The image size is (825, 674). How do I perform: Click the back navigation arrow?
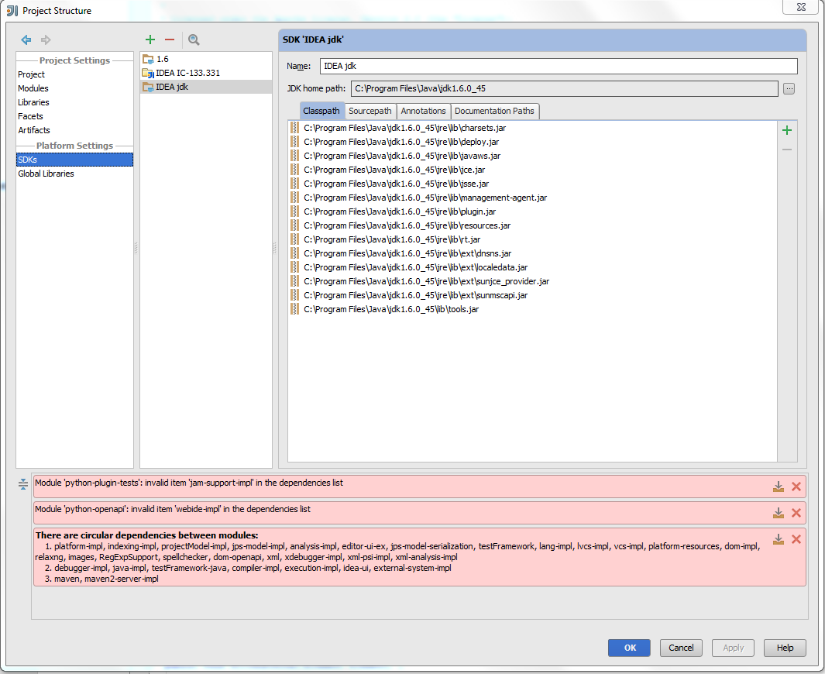pos(26,40)
